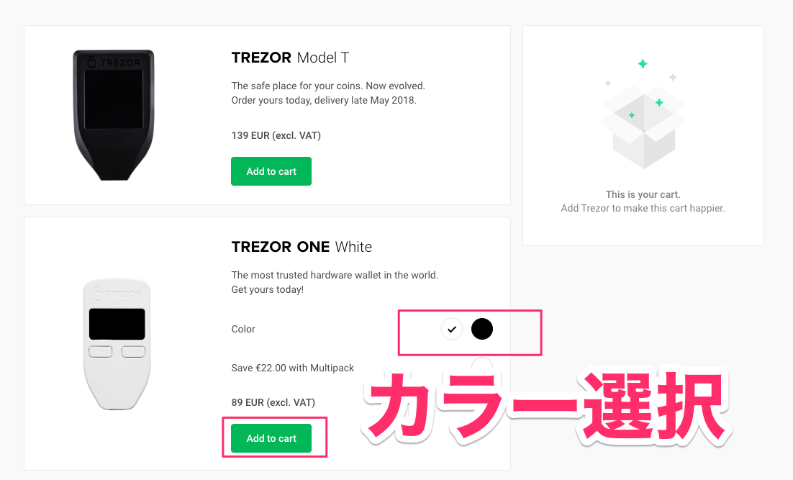Open the TREZOR ONE White product title
Viewport: 793px width, 480px height.
(x=301, y=247)
